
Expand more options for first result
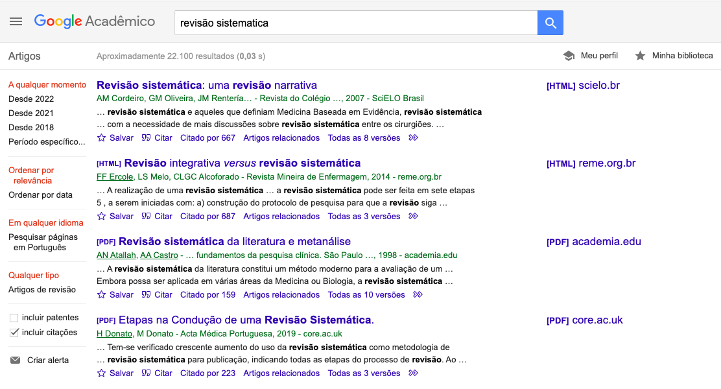click(x=414, y=137)
